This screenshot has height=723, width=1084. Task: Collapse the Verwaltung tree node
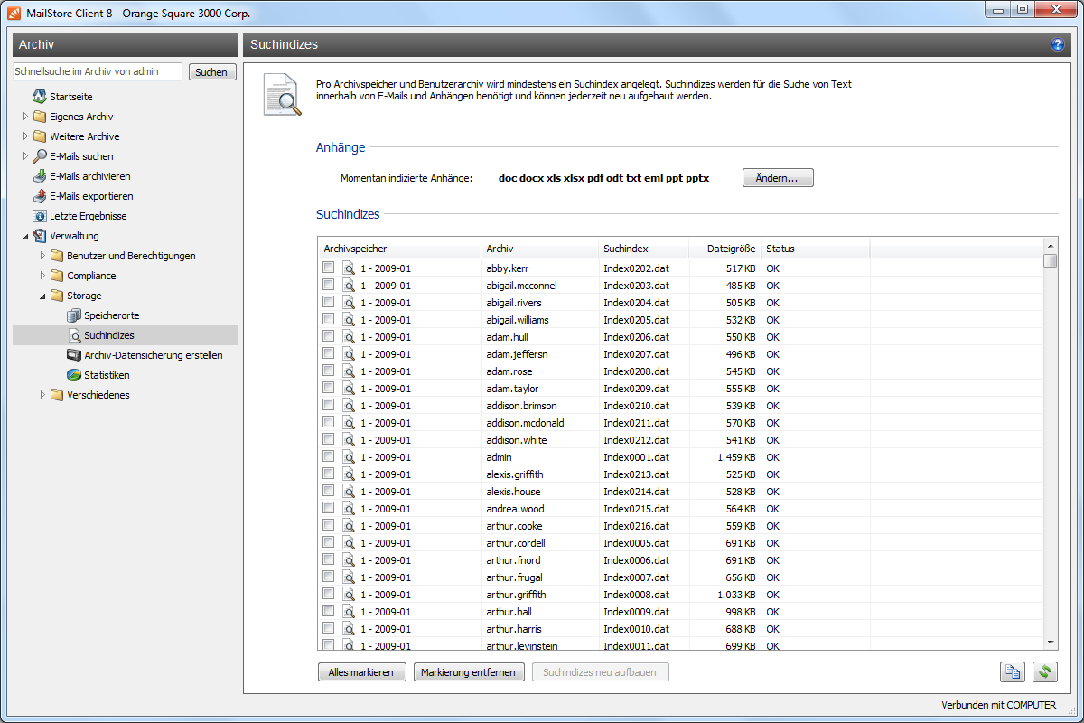pos(25,236)
